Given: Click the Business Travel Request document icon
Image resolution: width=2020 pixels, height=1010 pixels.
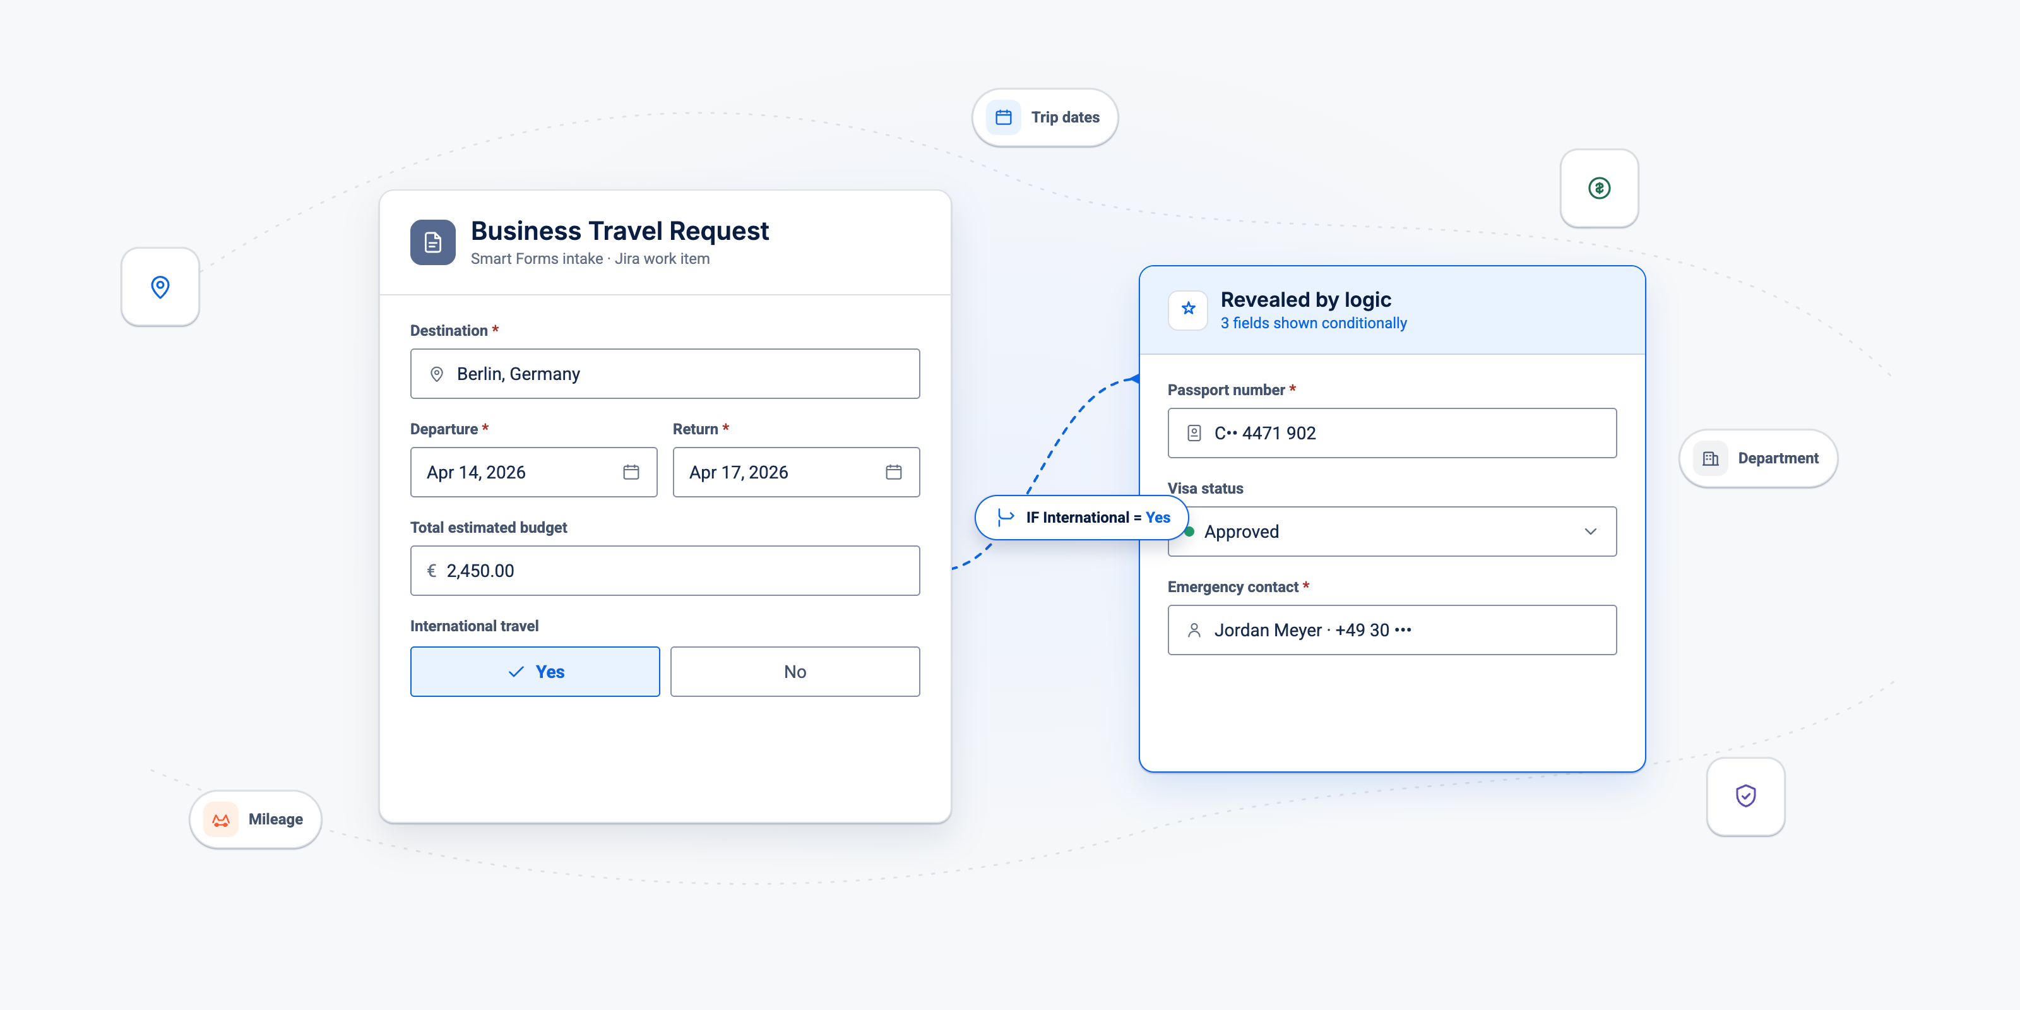Looking at the screenshot, I should point(433,242).
